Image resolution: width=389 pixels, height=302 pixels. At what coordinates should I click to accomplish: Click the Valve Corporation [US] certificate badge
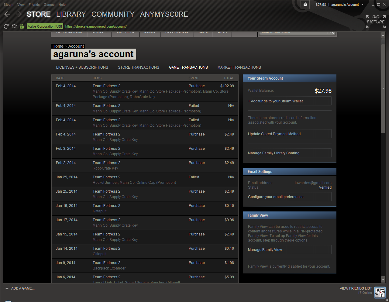[45, 26]
